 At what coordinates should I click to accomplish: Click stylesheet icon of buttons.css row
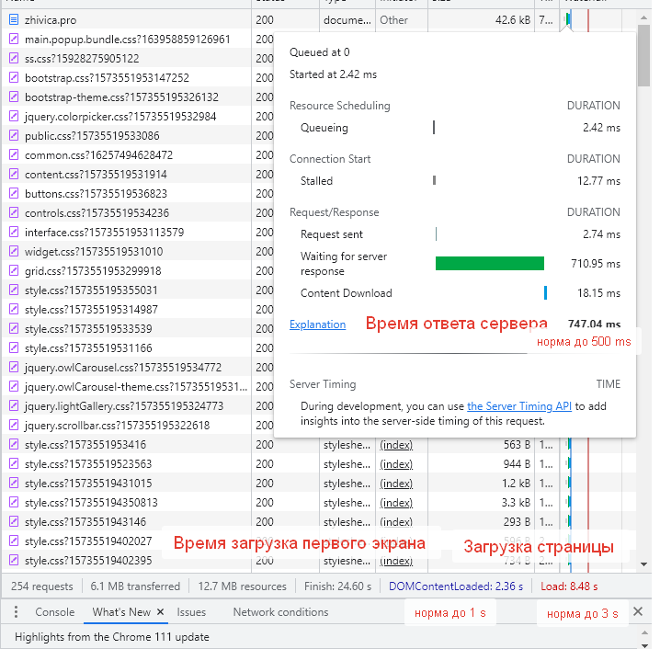[14, 194]
